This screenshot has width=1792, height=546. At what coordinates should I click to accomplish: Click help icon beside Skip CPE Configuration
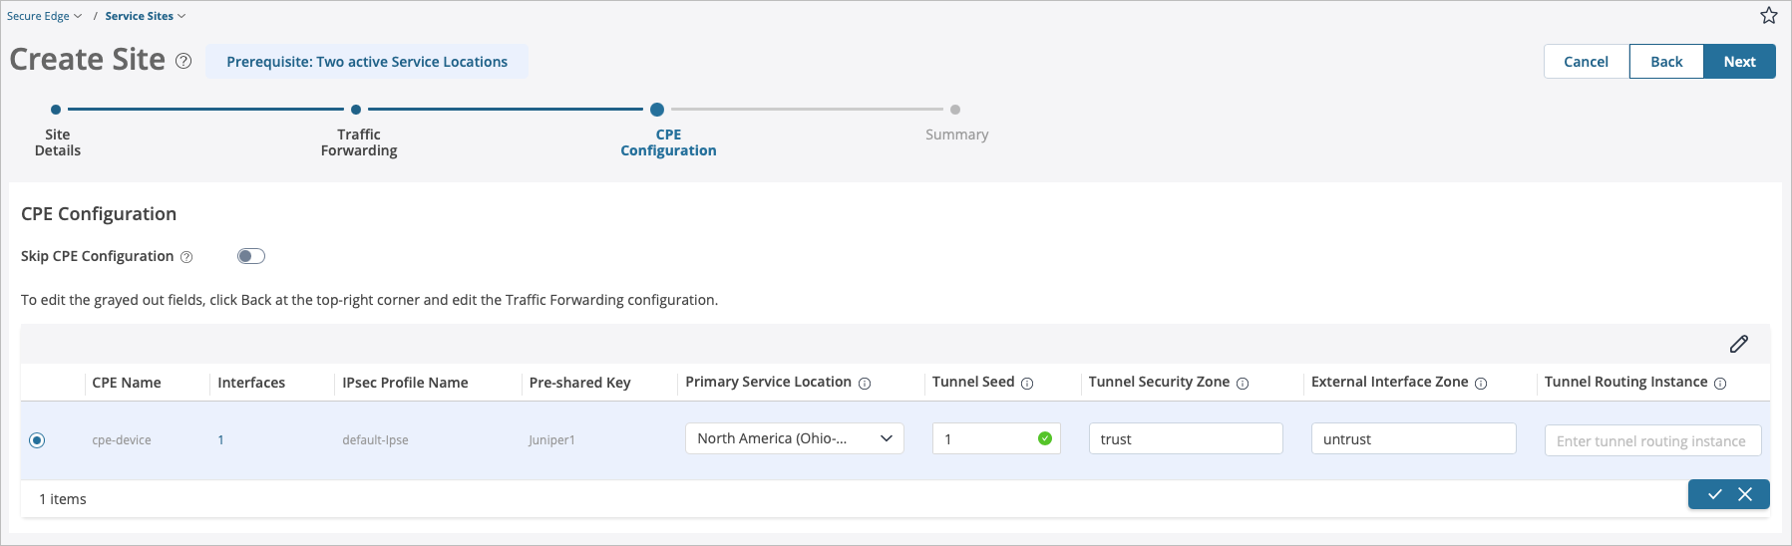click(186, 257)
